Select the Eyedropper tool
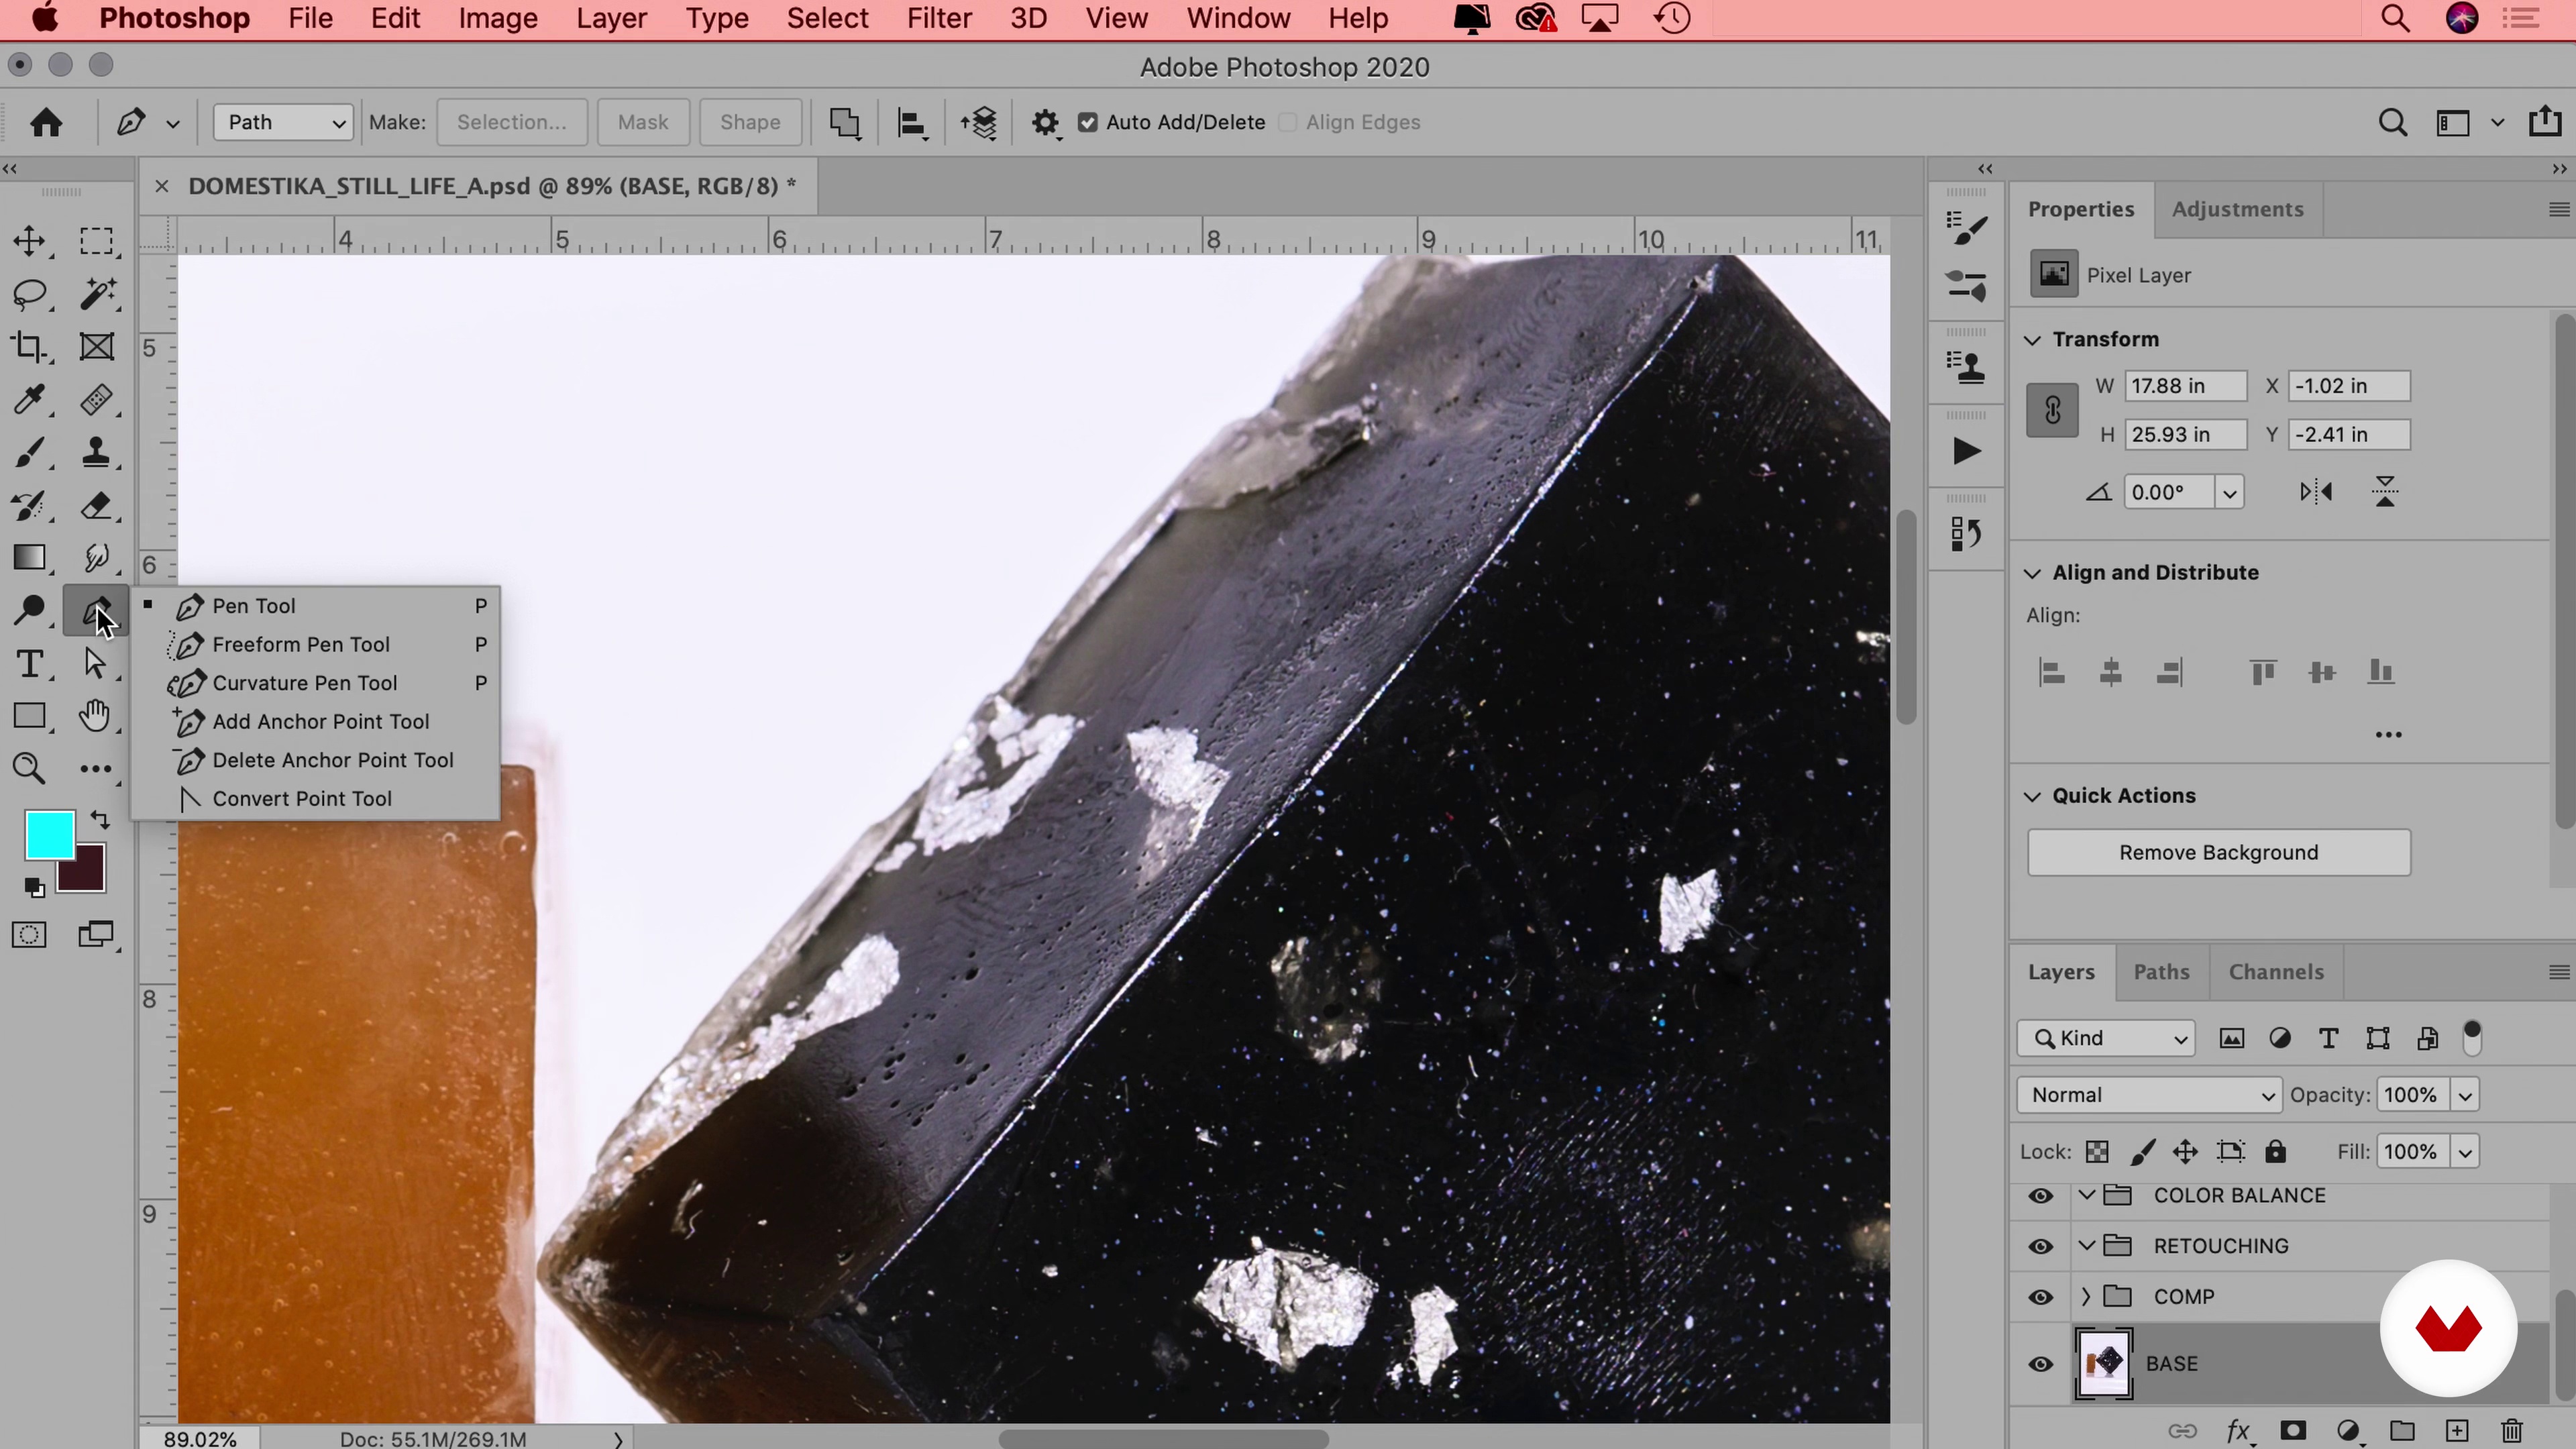The height and width of the screenshot is (1449, 2576). 29,400
